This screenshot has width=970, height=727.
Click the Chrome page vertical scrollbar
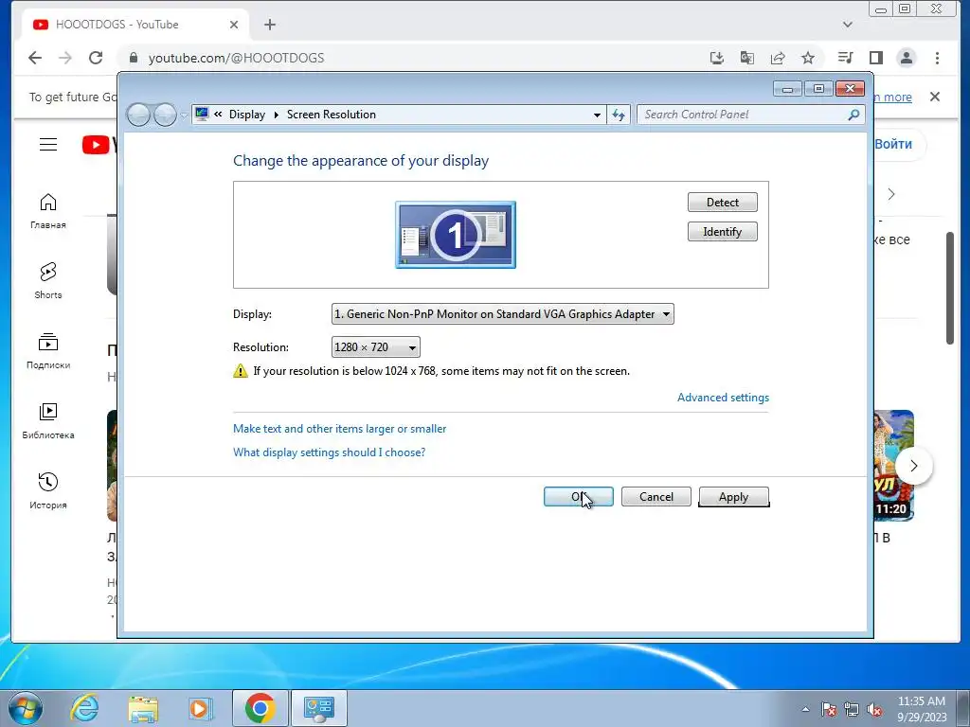click(x=949, y=288)
